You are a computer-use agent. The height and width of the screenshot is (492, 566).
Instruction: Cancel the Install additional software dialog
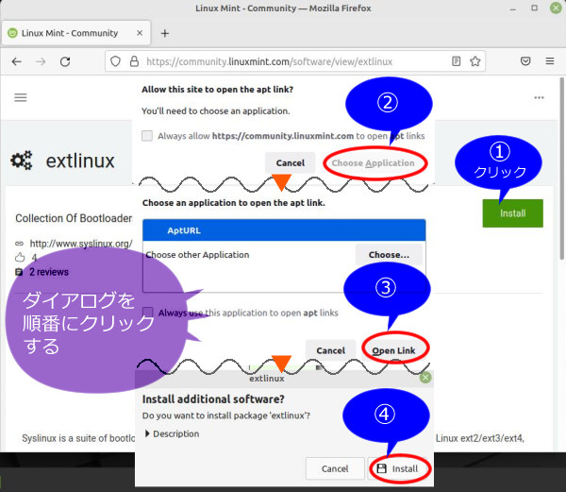pyautogui.click(x=335, y=468)
